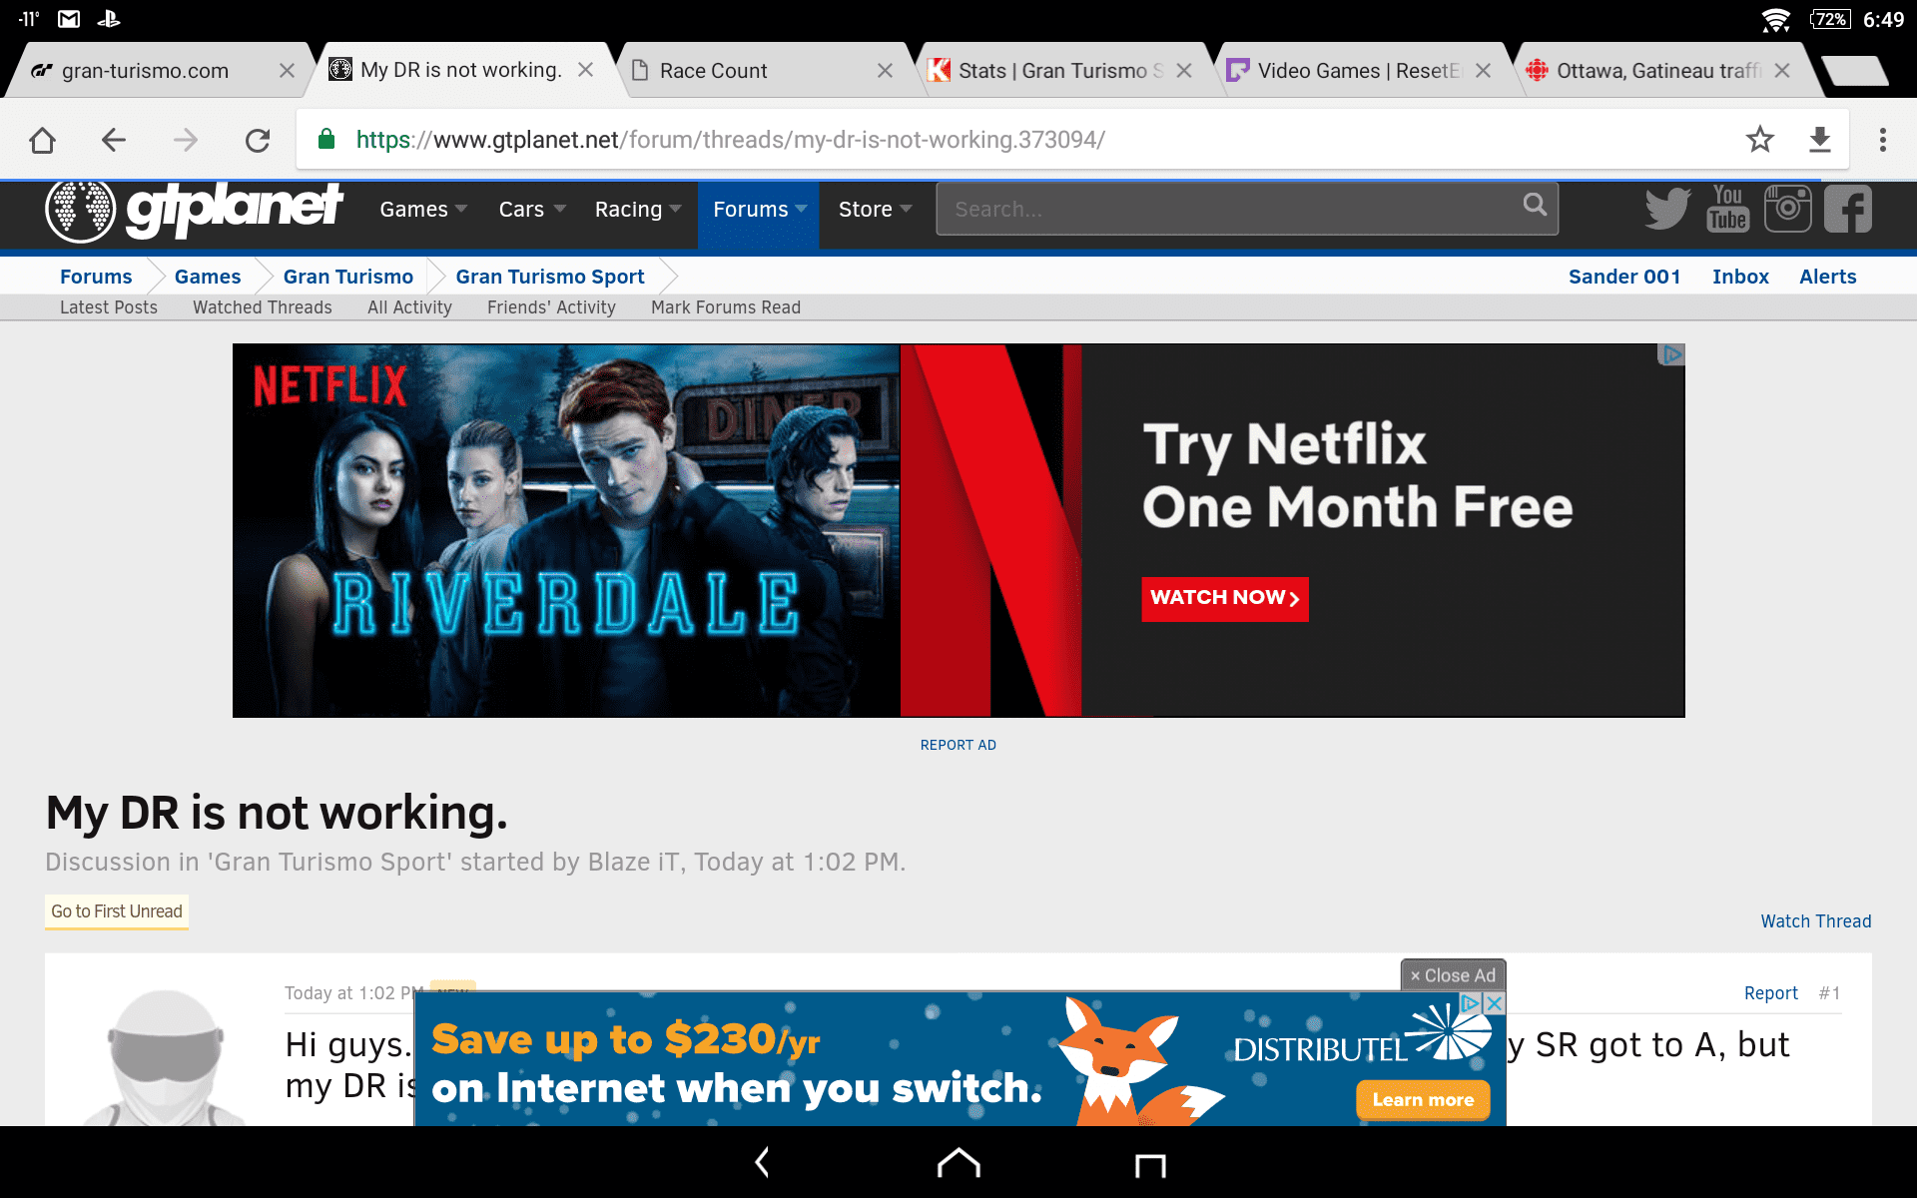Screen dimensions: 1917x1198
Task: Open Latest Posts
Action: (109, 307)
